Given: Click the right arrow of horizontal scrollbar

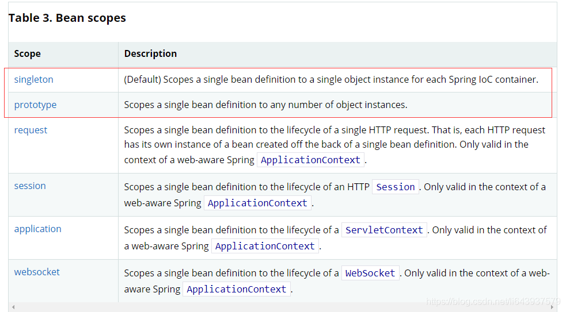Looking at the screenshot, I should click(x=553, y=307).
